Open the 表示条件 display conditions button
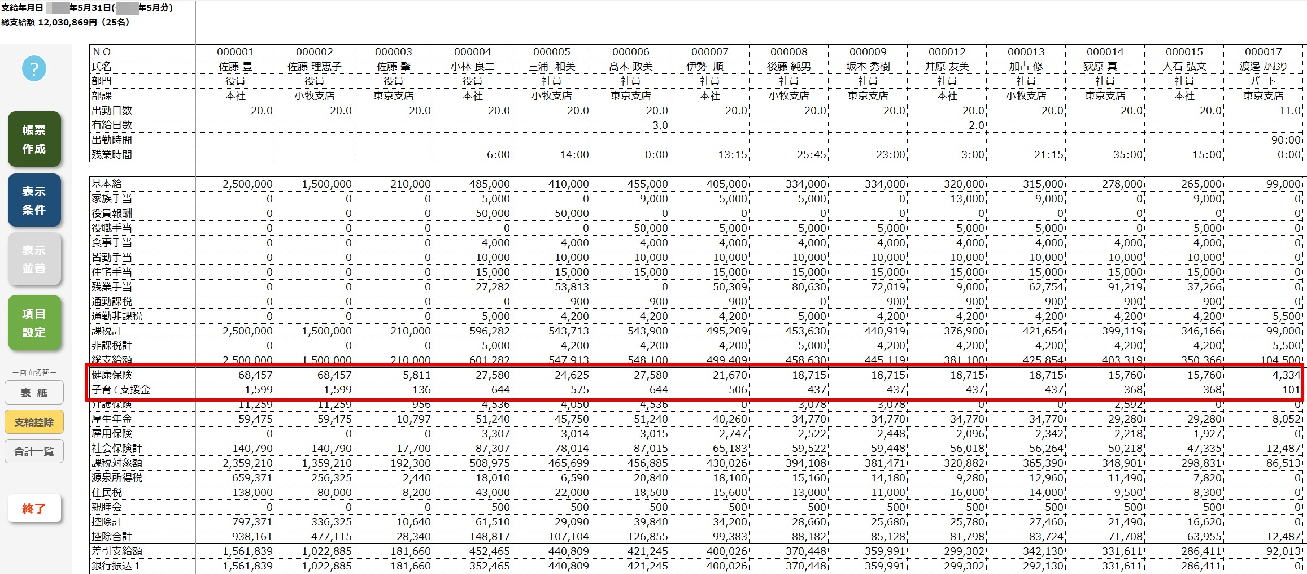 (x=34, y=200)
